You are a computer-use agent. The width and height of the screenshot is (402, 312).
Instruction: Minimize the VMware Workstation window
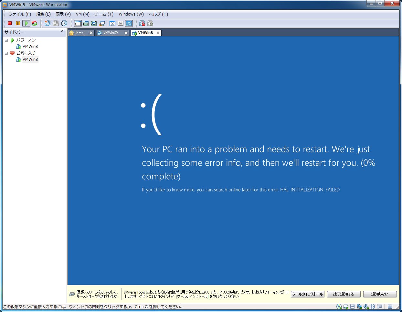tap(371, 4)
